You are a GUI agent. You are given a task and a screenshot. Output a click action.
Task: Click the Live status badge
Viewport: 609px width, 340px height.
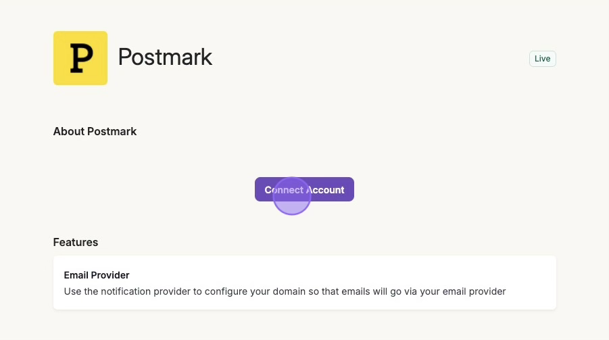pos(542,59)
